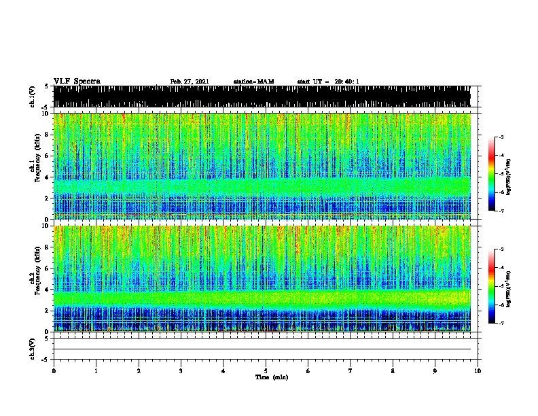This screenshot has height=416, width=538.
Task: Click the time axis tick label 6
Action: click(308, 371)
